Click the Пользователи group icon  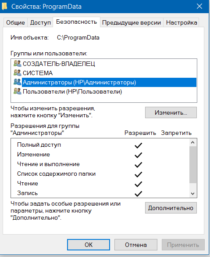(18, 91)
